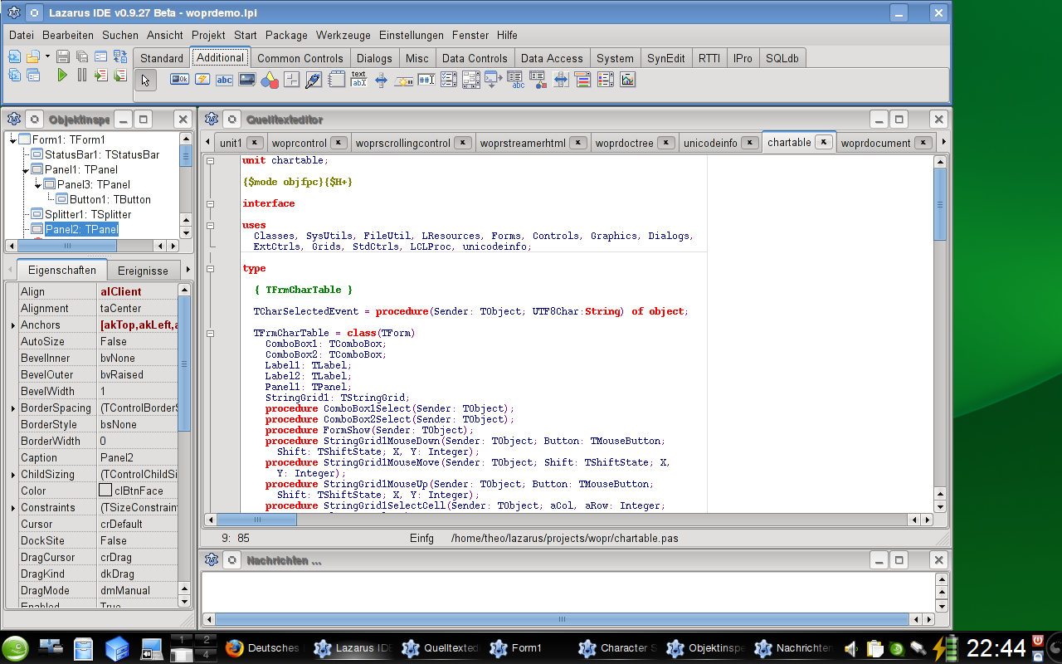Choose the TImage component icon

246,80
